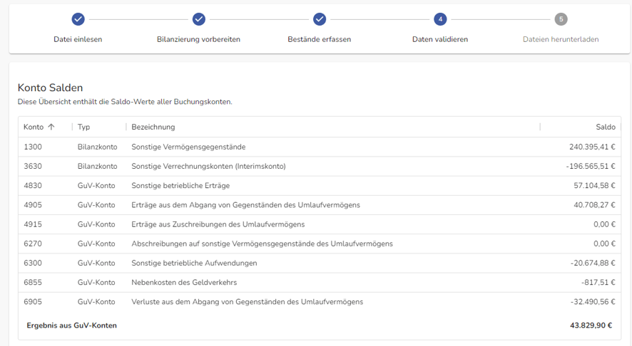632x346 pixels.
Task: Click the 4830 Sonstige betriebliche Erträge row
Action: click(320, 186)
